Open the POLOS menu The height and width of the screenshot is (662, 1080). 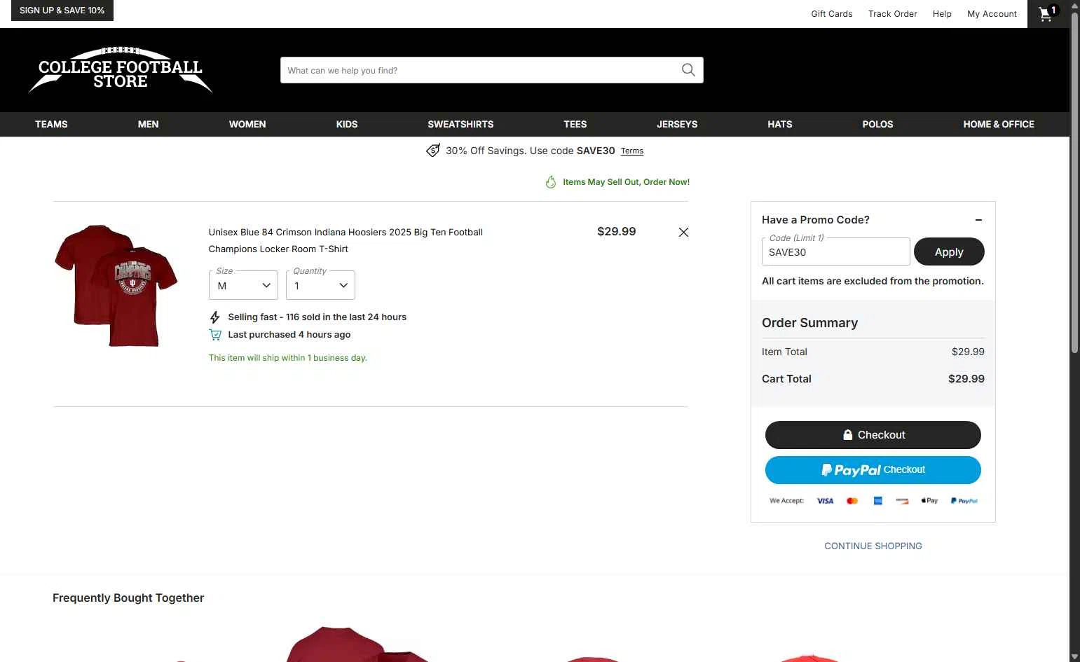877,124
